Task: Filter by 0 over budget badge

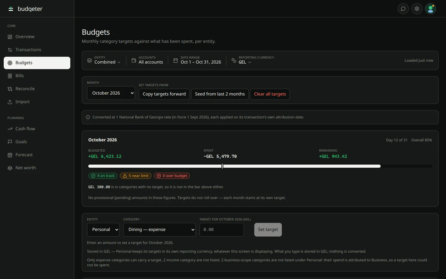Action: tap(172, 176)
